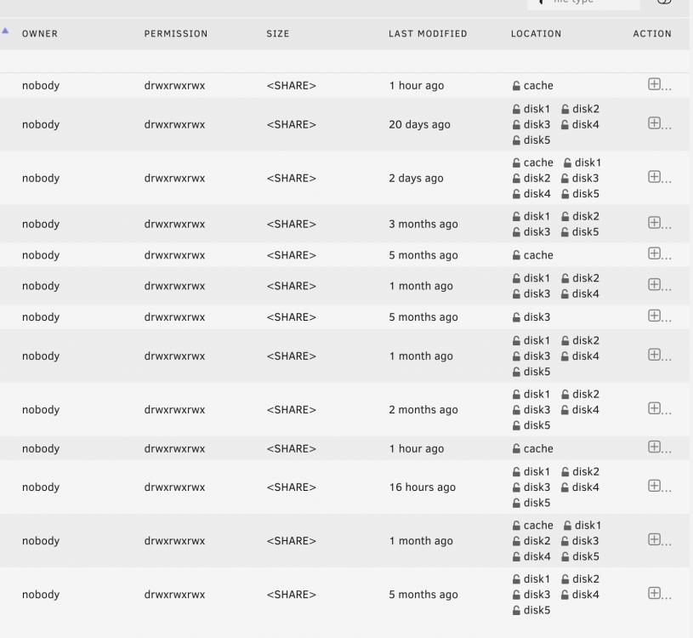Image resolution: width=693 pixels, height=638 pixels.
Task: Sort the table by OWNER column
Action: [x=40, y=34]
